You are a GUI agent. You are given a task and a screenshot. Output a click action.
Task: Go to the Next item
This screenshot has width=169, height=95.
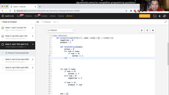[56, 22]
